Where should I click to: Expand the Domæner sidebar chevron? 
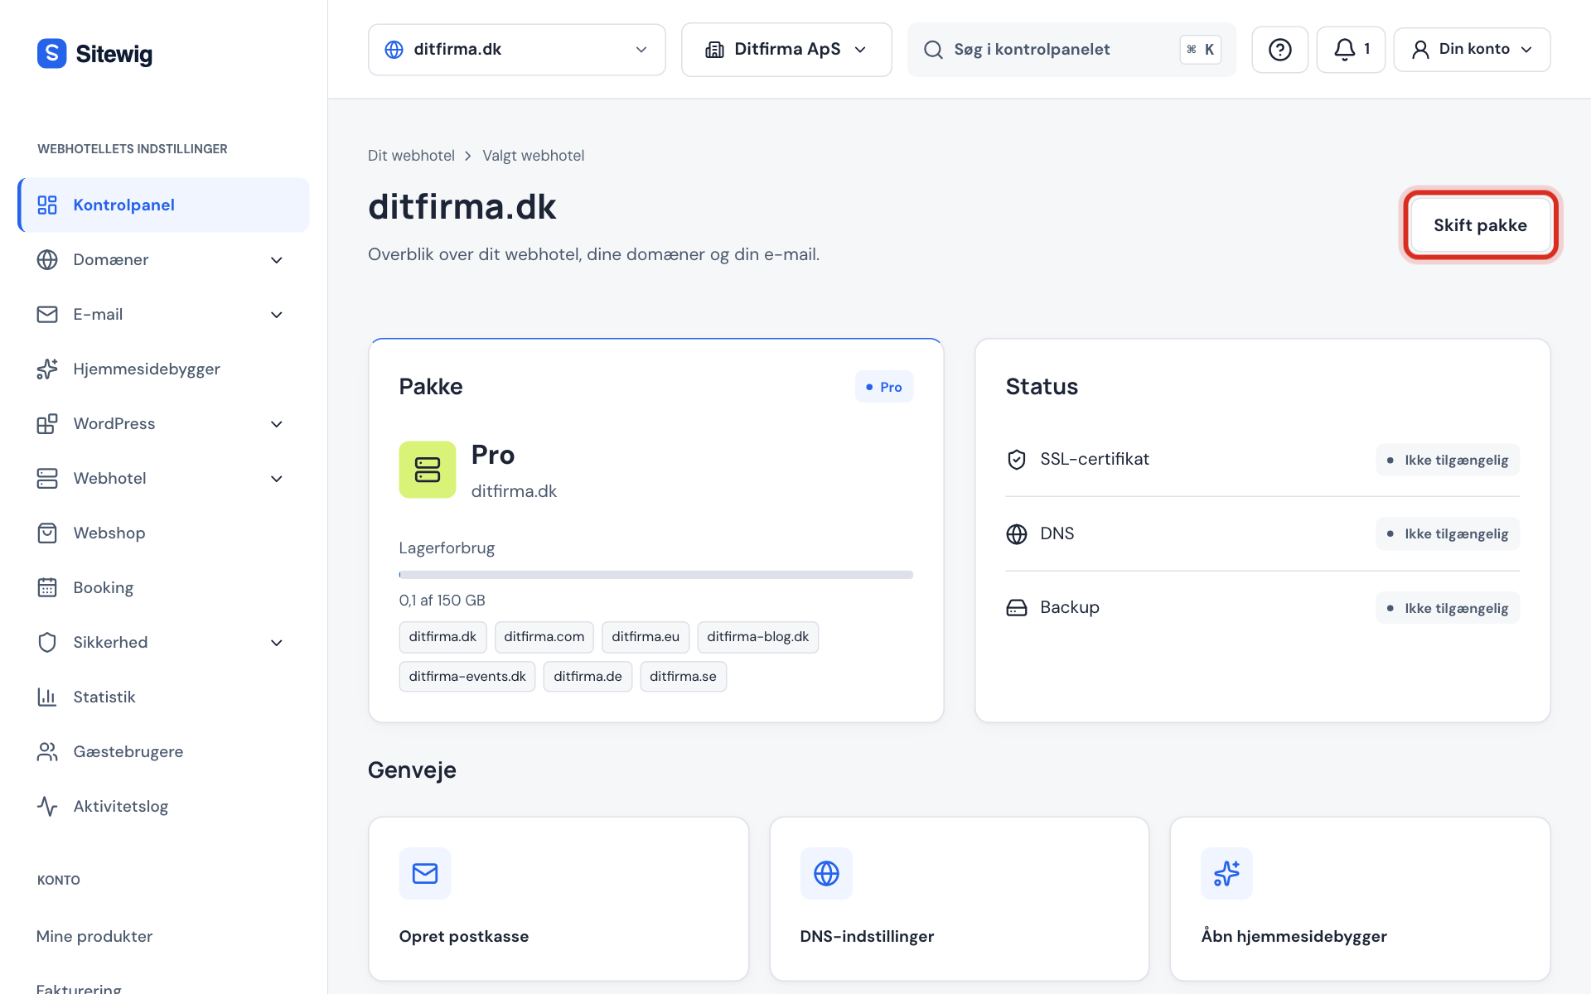pyautogui.click(x=277, y=260)
